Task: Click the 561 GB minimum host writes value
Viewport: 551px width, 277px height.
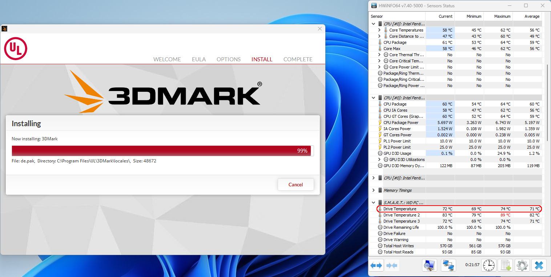Action: pyautogui.click(x=475, y=246)
